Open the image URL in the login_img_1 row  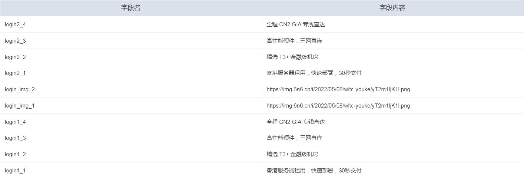[x=338, y=106]
